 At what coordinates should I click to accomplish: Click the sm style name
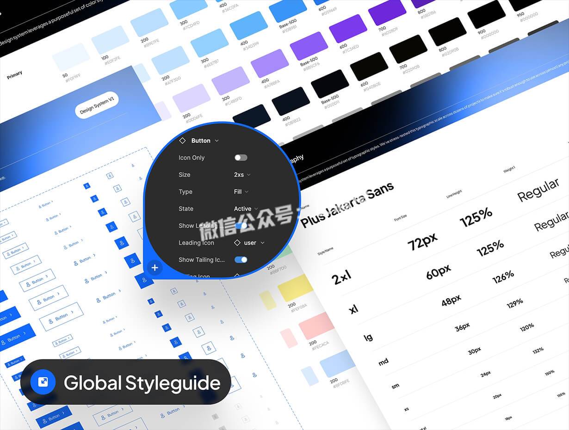click(396, 386)
